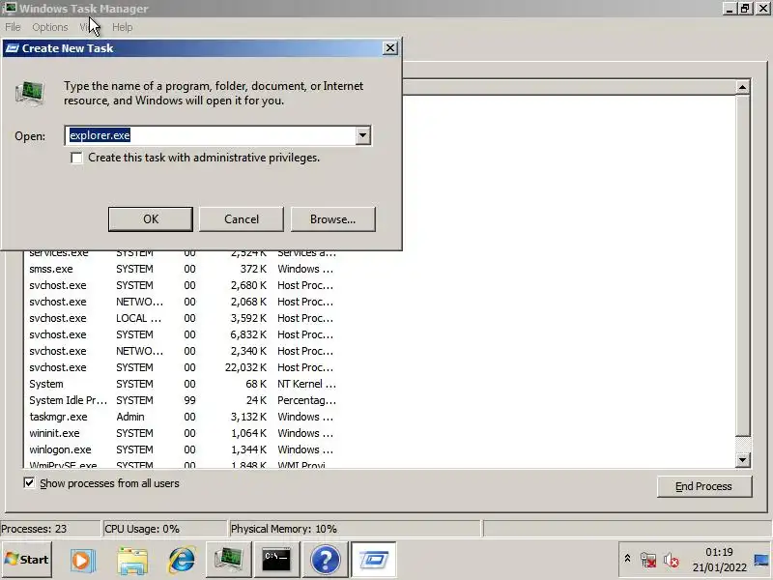Image resolution: width=773 pixels, height=580 pixels.
Task: Select svchost.exe run by LOCAL user
Action: coord(183,318)
